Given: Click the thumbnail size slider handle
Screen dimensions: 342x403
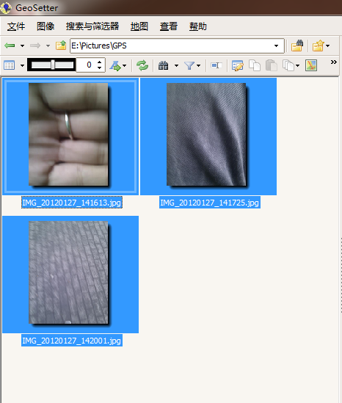Looking at the screenshot, I should click(x=53, y=65).
